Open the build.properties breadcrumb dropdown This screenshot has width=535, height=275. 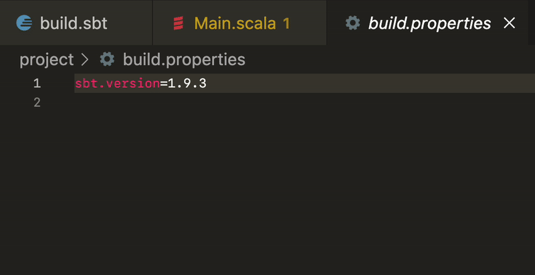coord(185,60)
